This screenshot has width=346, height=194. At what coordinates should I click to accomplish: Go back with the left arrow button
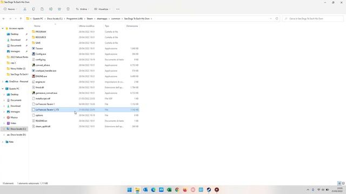(x=4, y=19)
